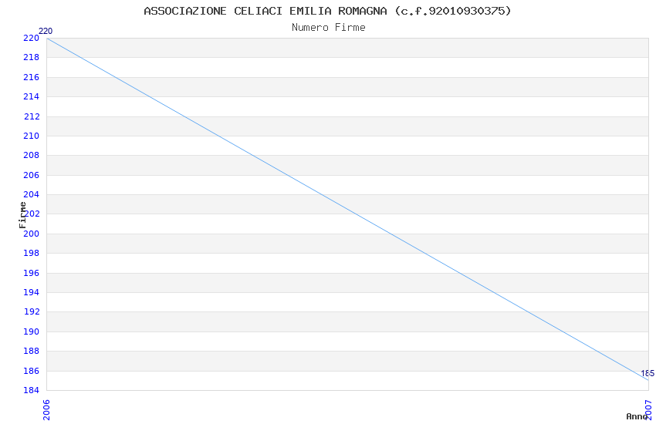The image size is (656, 424).
Task: Select the 'Numero Firme' subtitle
Action: tap(329, 28)
